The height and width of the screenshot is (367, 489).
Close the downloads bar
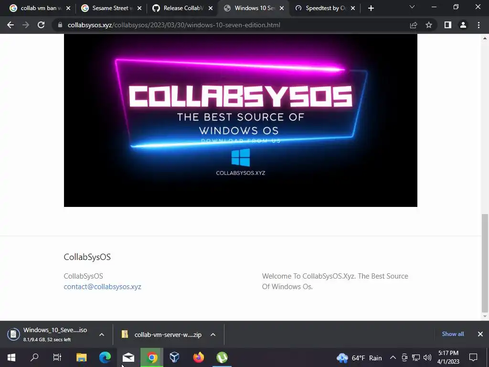point(480,334)
